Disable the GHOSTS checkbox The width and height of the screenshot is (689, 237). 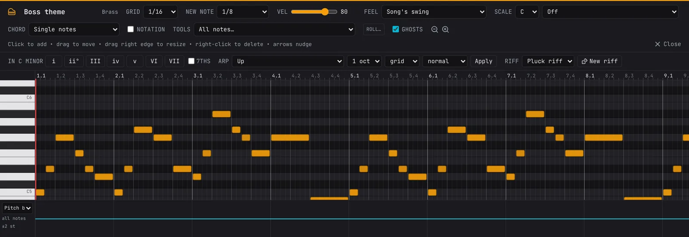[395, 29]
